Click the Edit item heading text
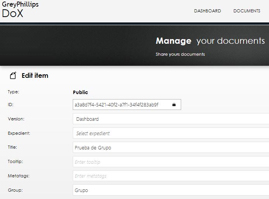This screenshot has width=269, height=199. pos(35,75)
